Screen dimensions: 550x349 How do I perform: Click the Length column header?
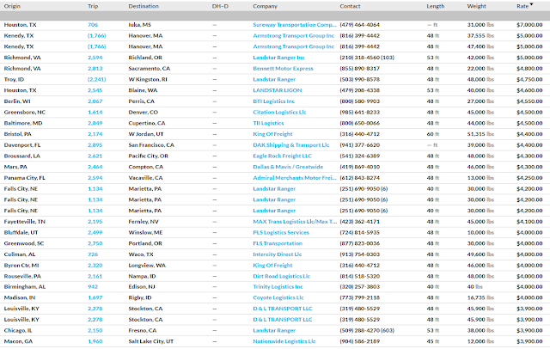(436, 6)
